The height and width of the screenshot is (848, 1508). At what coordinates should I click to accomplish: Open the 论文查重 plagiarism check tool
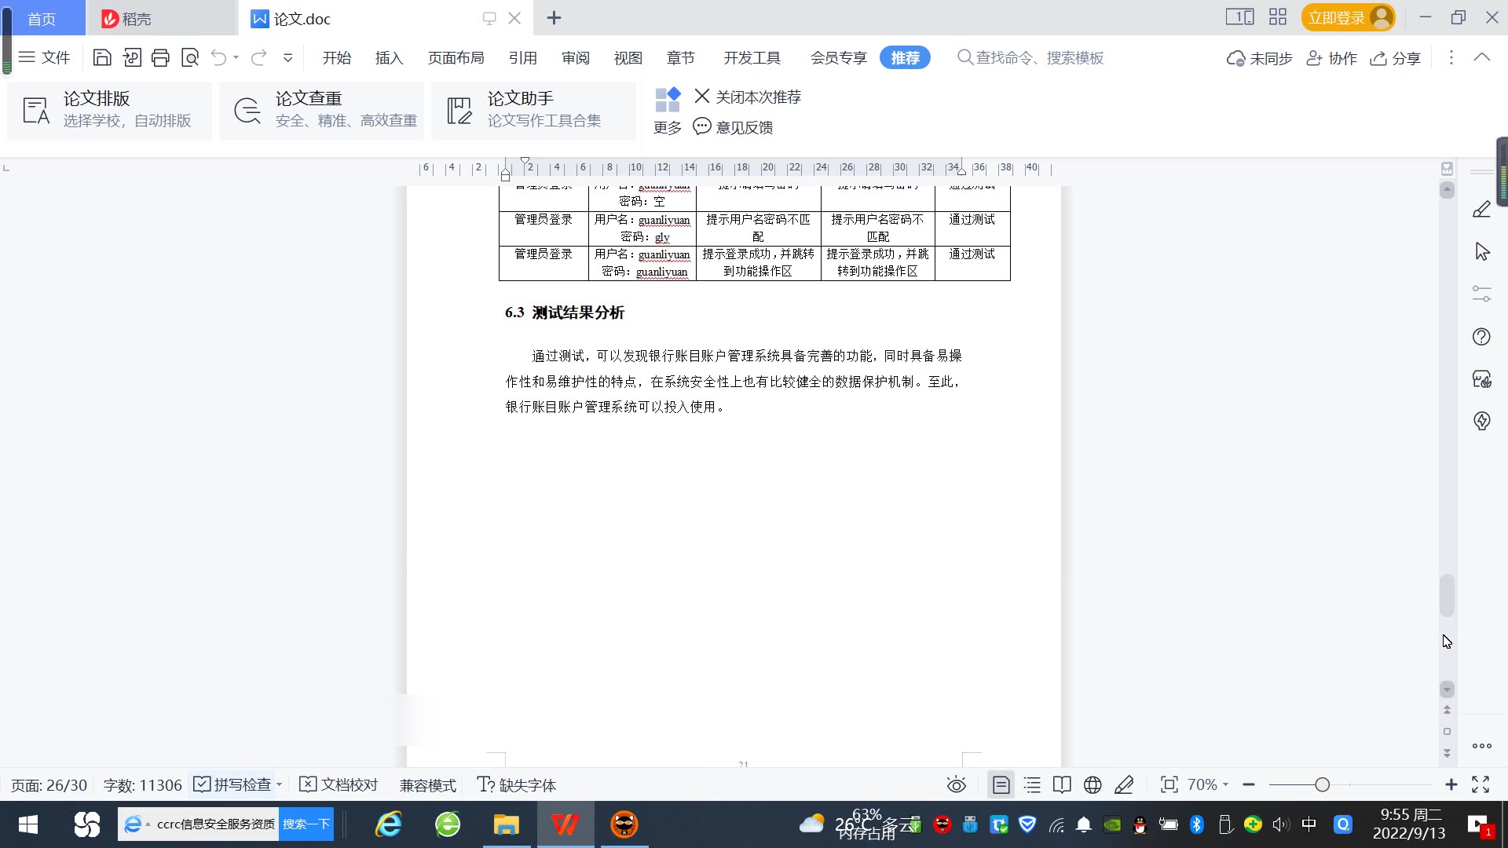(x=322, y=110)
